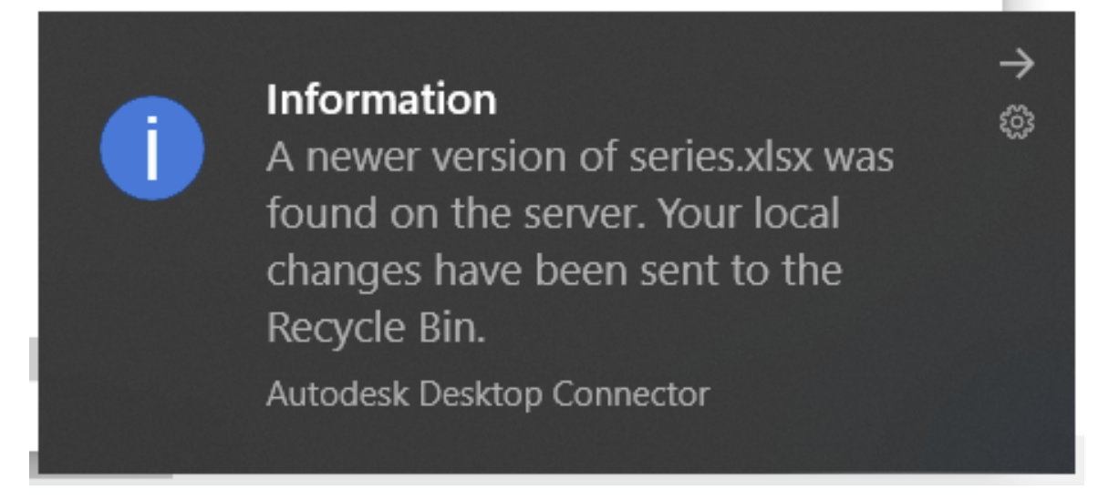Click the white "i" letter inside the blue circle

point(151,149)
